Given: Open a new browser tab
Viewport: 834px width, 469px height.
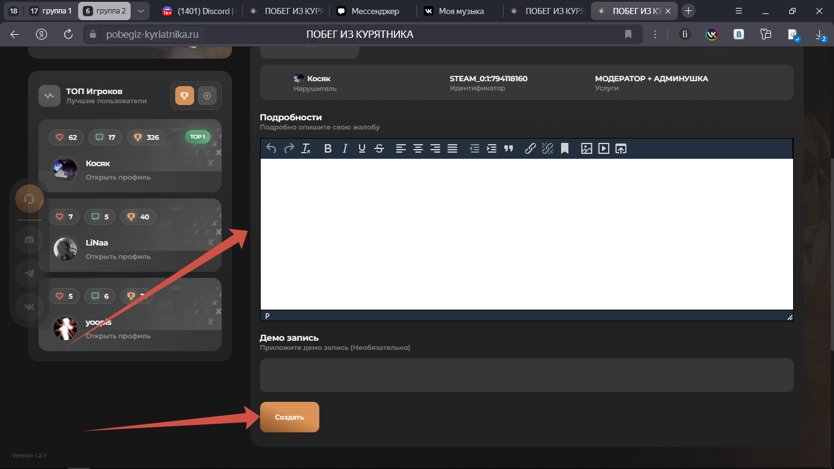Looking at the screenshot, I should [x=688, y=11].
